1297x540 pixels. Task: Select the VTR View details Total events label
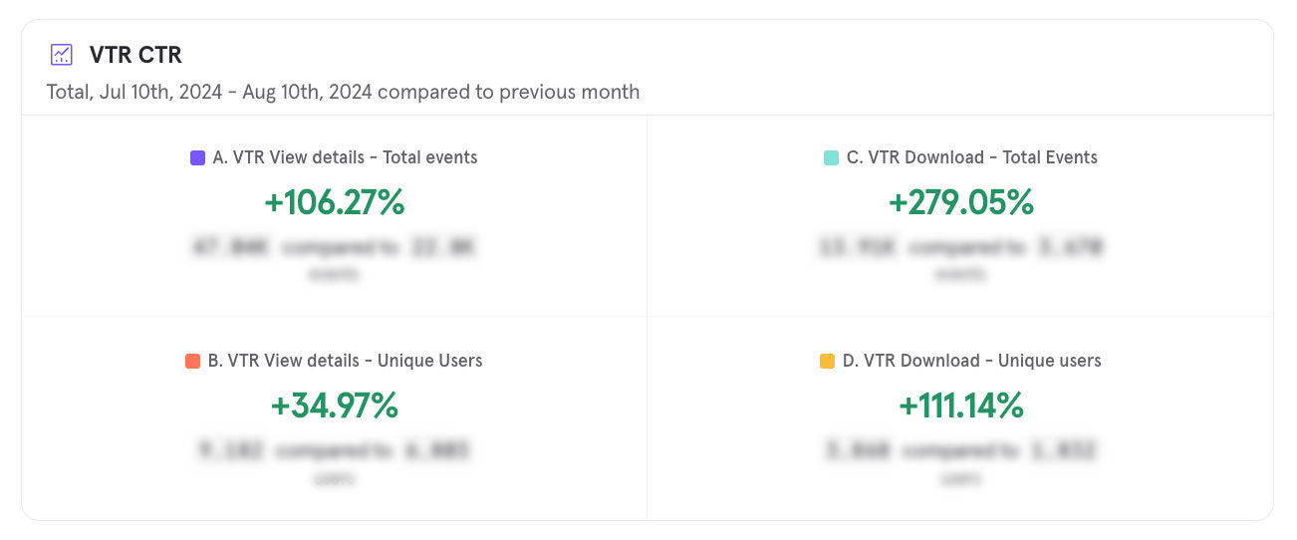[x=345, y=157]
